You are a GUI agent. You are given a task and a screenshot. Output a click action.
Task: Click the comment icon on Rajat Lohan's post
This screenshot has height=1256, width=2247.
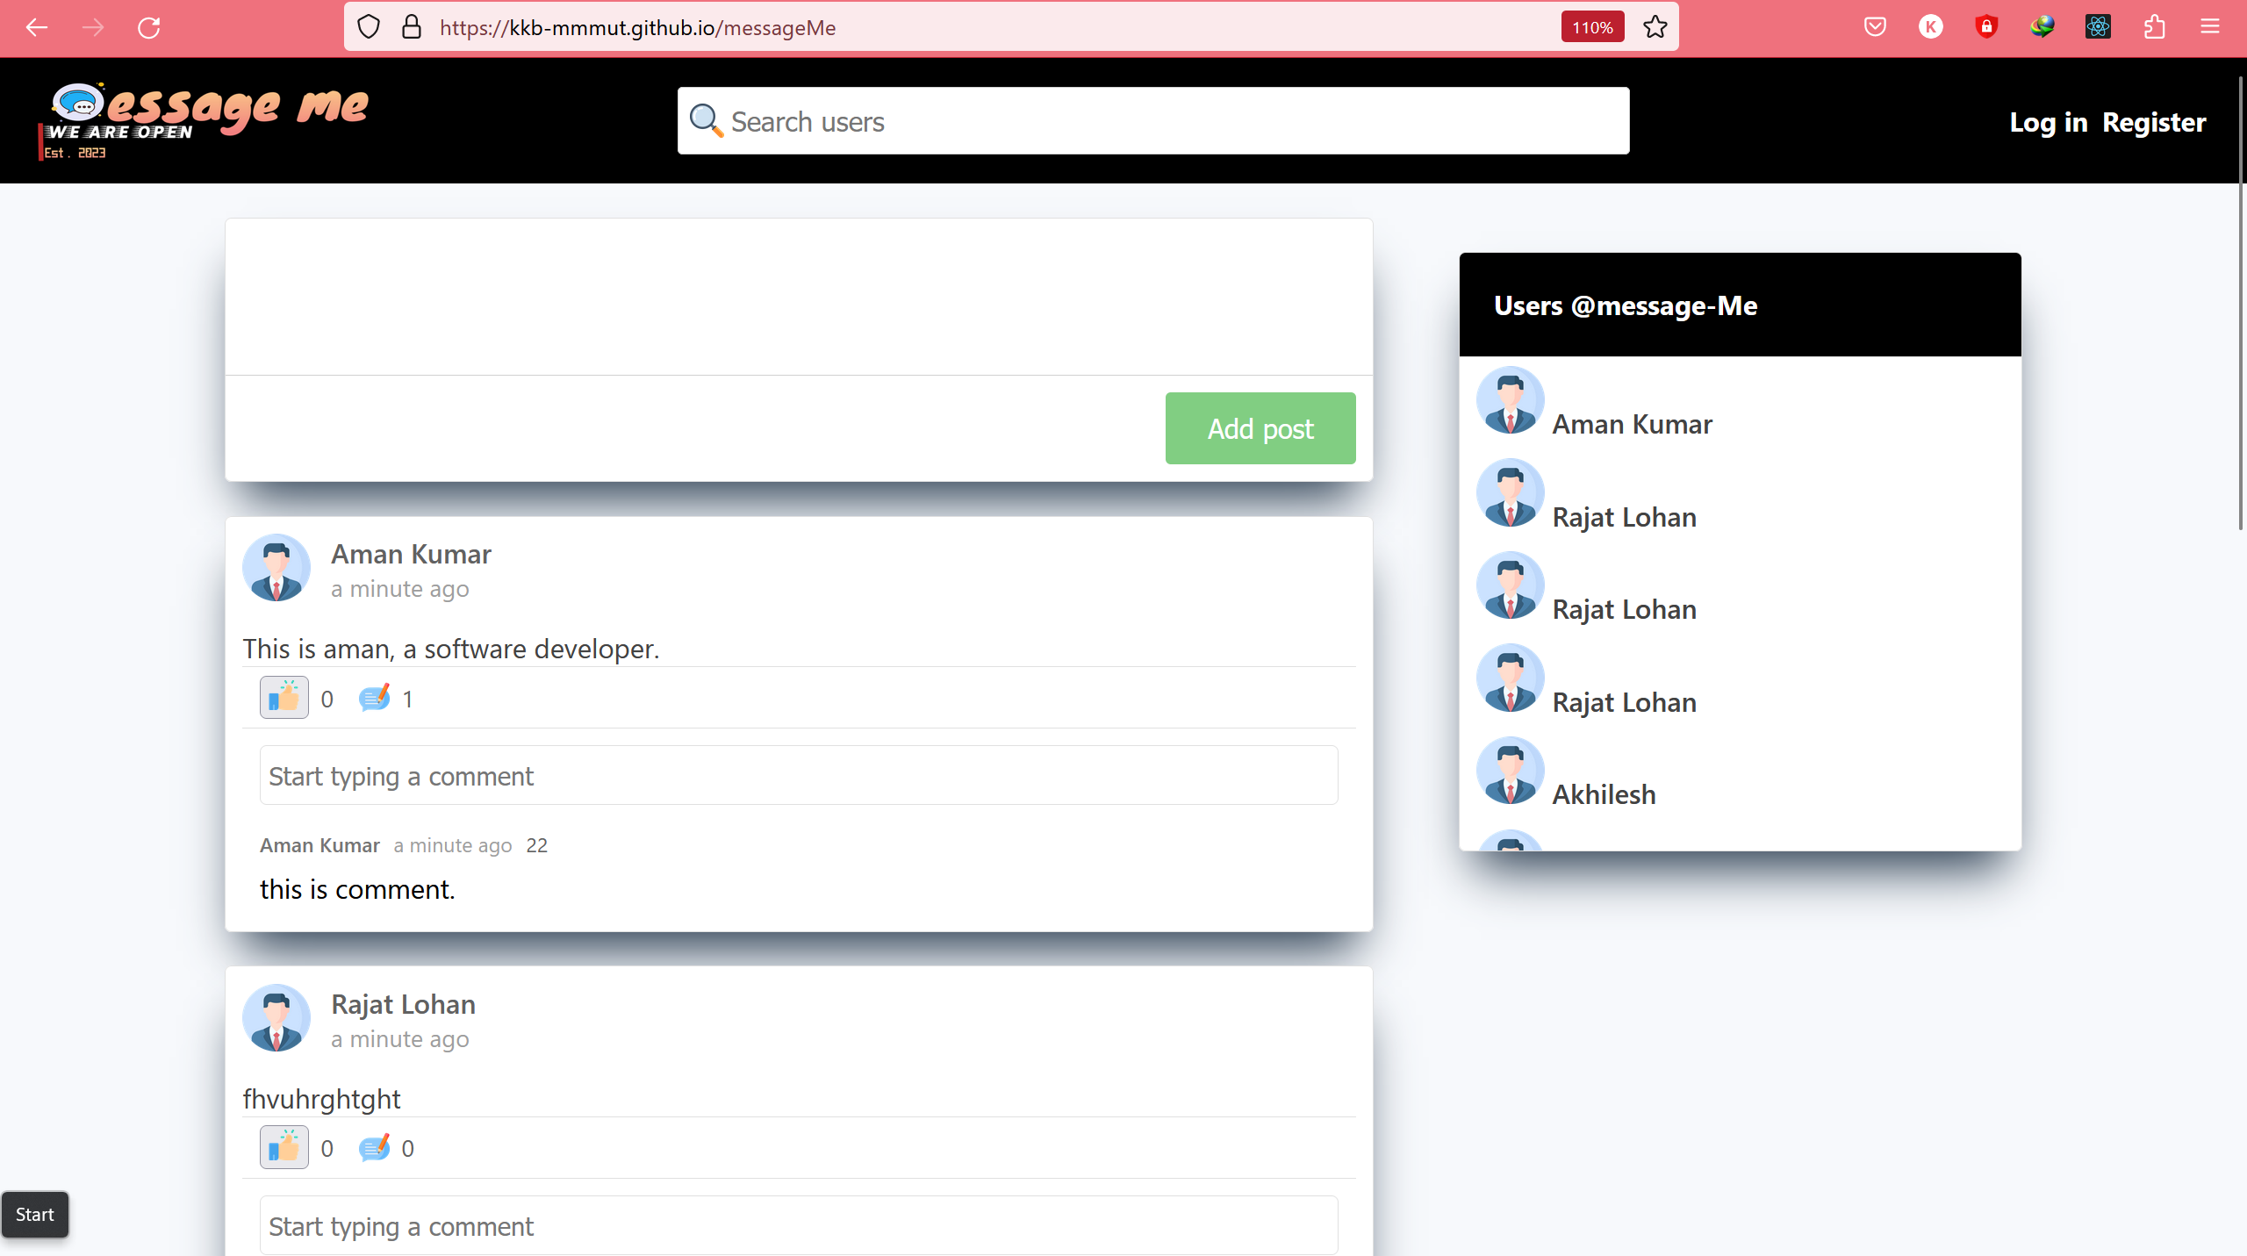pyautogui.click(x=374, y=1148)
